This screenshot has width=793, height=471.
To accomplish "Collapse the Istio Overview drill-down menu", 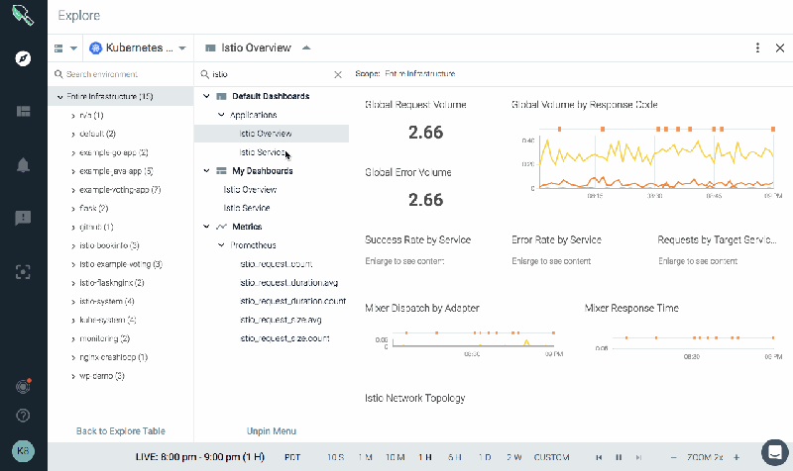I will tap(306, 47).
